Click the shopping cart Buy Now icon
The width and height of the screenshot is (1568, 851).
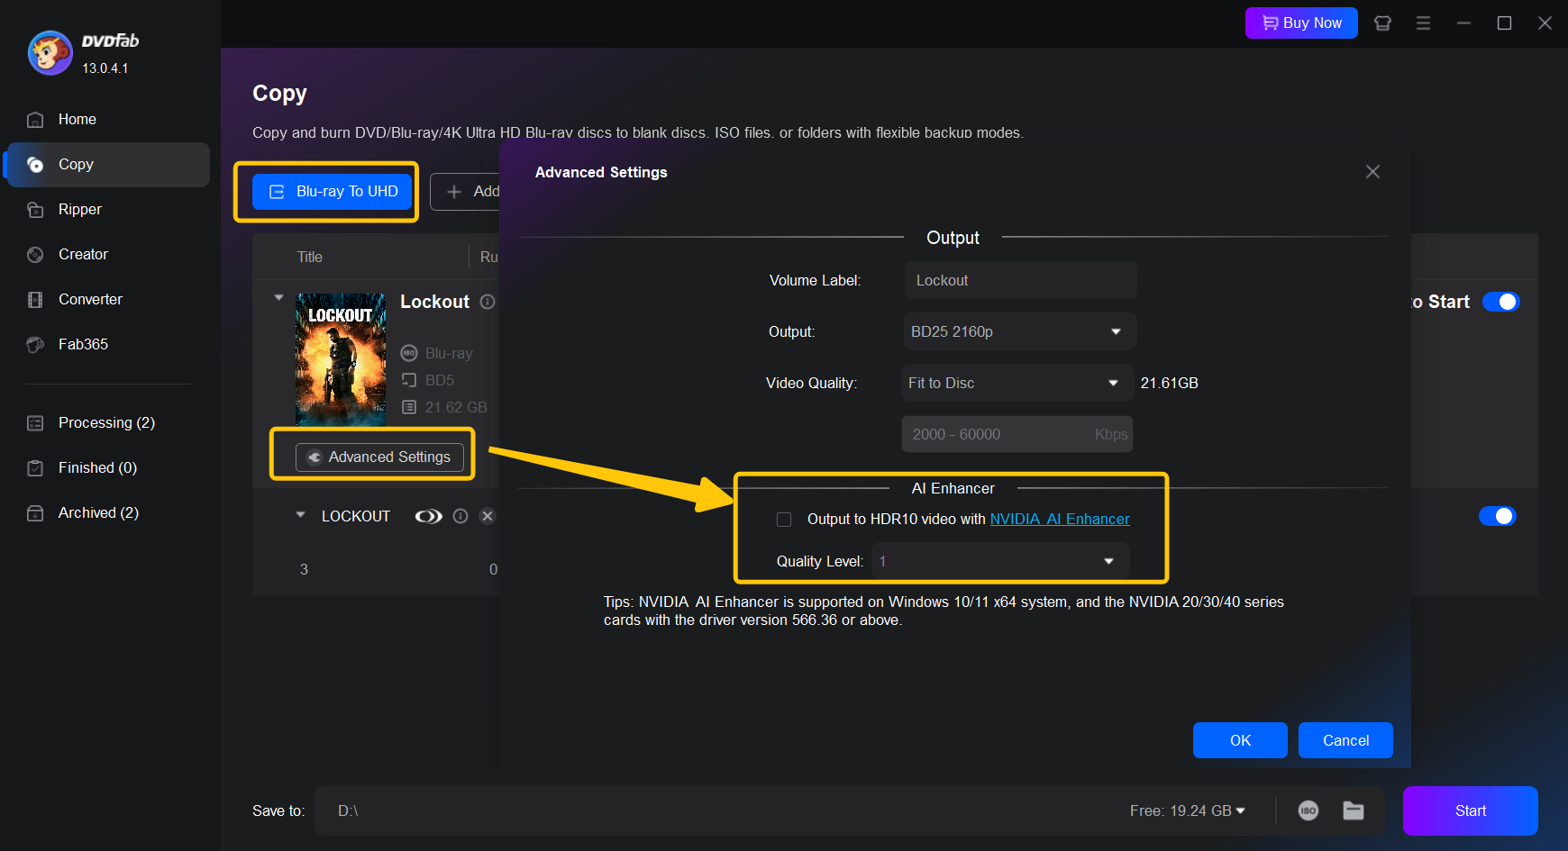tap(1270, 23)
